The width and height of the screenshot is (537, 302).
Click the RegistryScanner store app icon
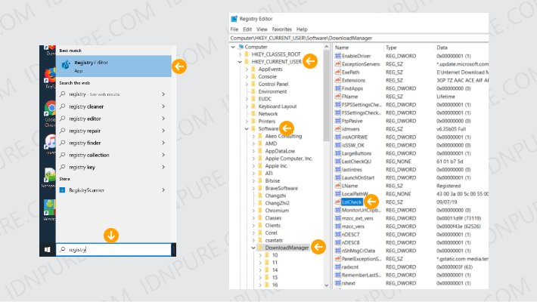point(62,190)
